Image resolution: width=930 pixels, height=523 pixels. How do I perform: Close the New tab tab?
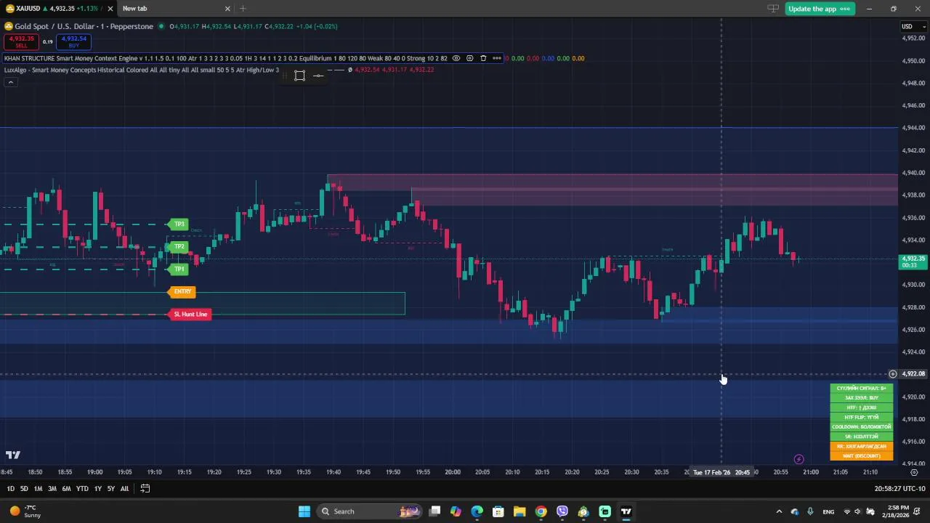(x=227, y=9)
